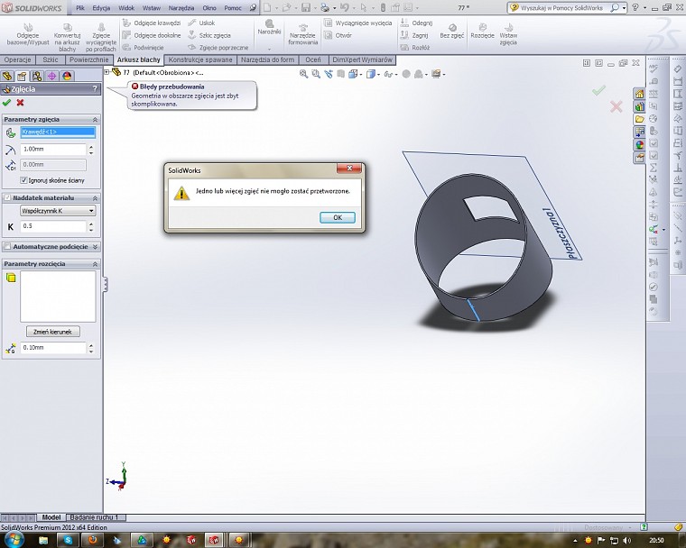
Task: Open Zgięcia help question mark
Action: [95, 88]
